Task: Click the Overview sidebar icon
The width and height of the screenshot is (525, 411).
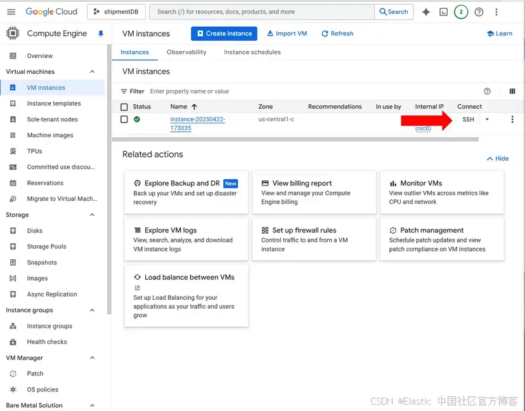Action: click(13, 56)
